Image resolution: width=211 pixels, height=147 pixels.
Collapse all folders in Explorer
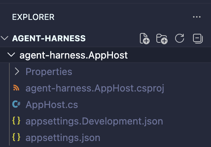[x=198, y=38]
